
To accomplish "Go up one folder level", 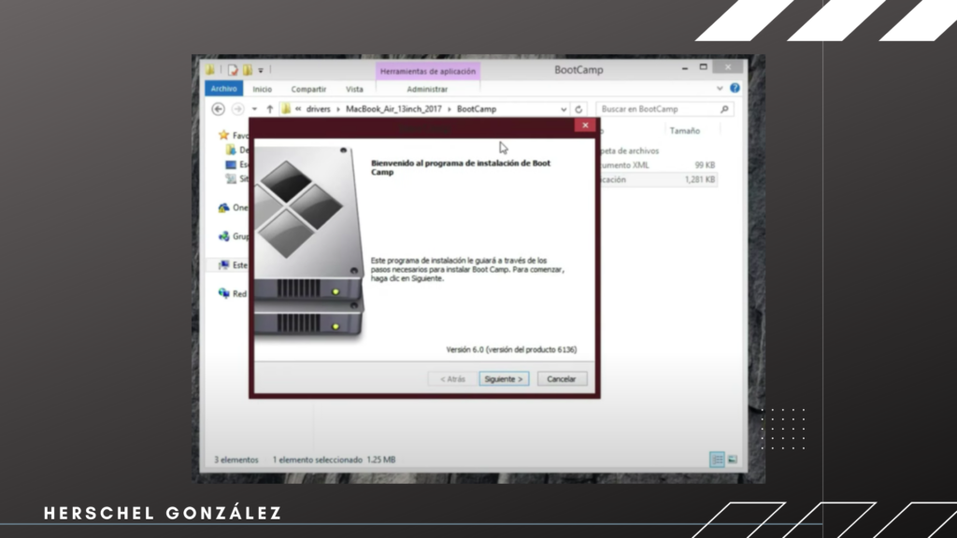I will pos(270,109).
